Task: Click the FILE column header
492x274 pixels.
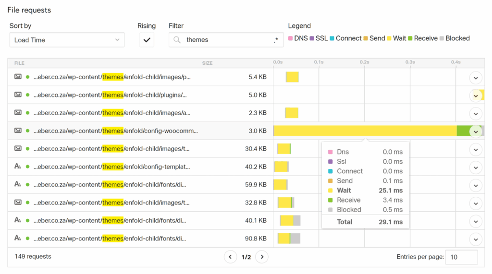Action: coord(19,63)
